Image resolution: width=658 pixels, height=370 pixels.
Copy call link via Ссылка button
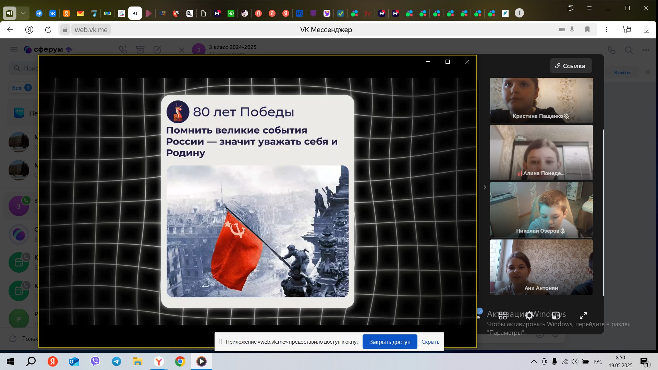coord(571,66)
